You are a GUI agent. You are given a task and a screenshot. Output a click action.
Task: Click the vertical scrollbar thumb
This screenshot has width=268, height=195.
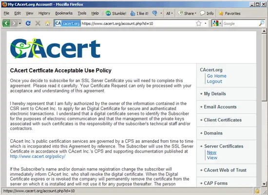point(264,67)
